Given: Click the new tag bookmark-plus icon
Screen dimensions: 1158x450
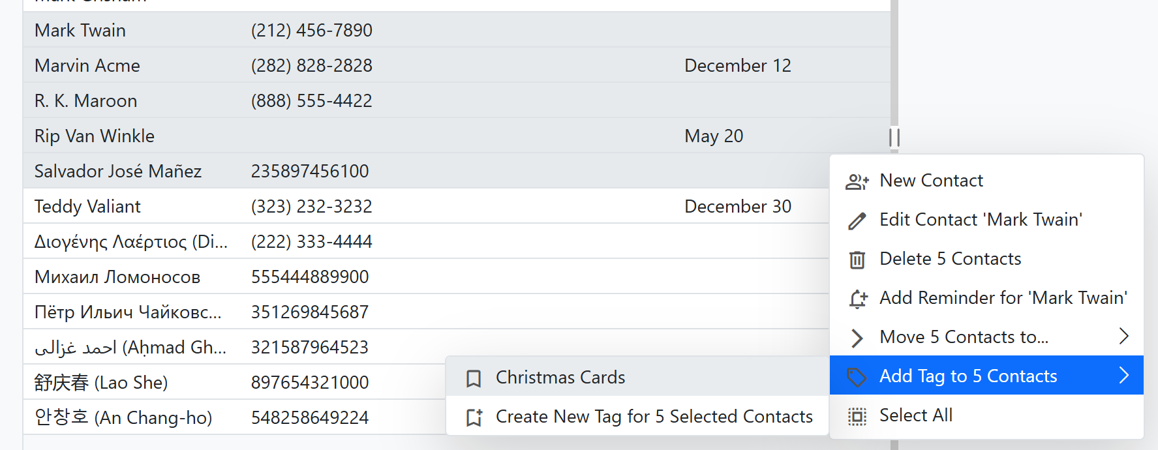Looking at the screenshot, I should click(x=473, y=416).
